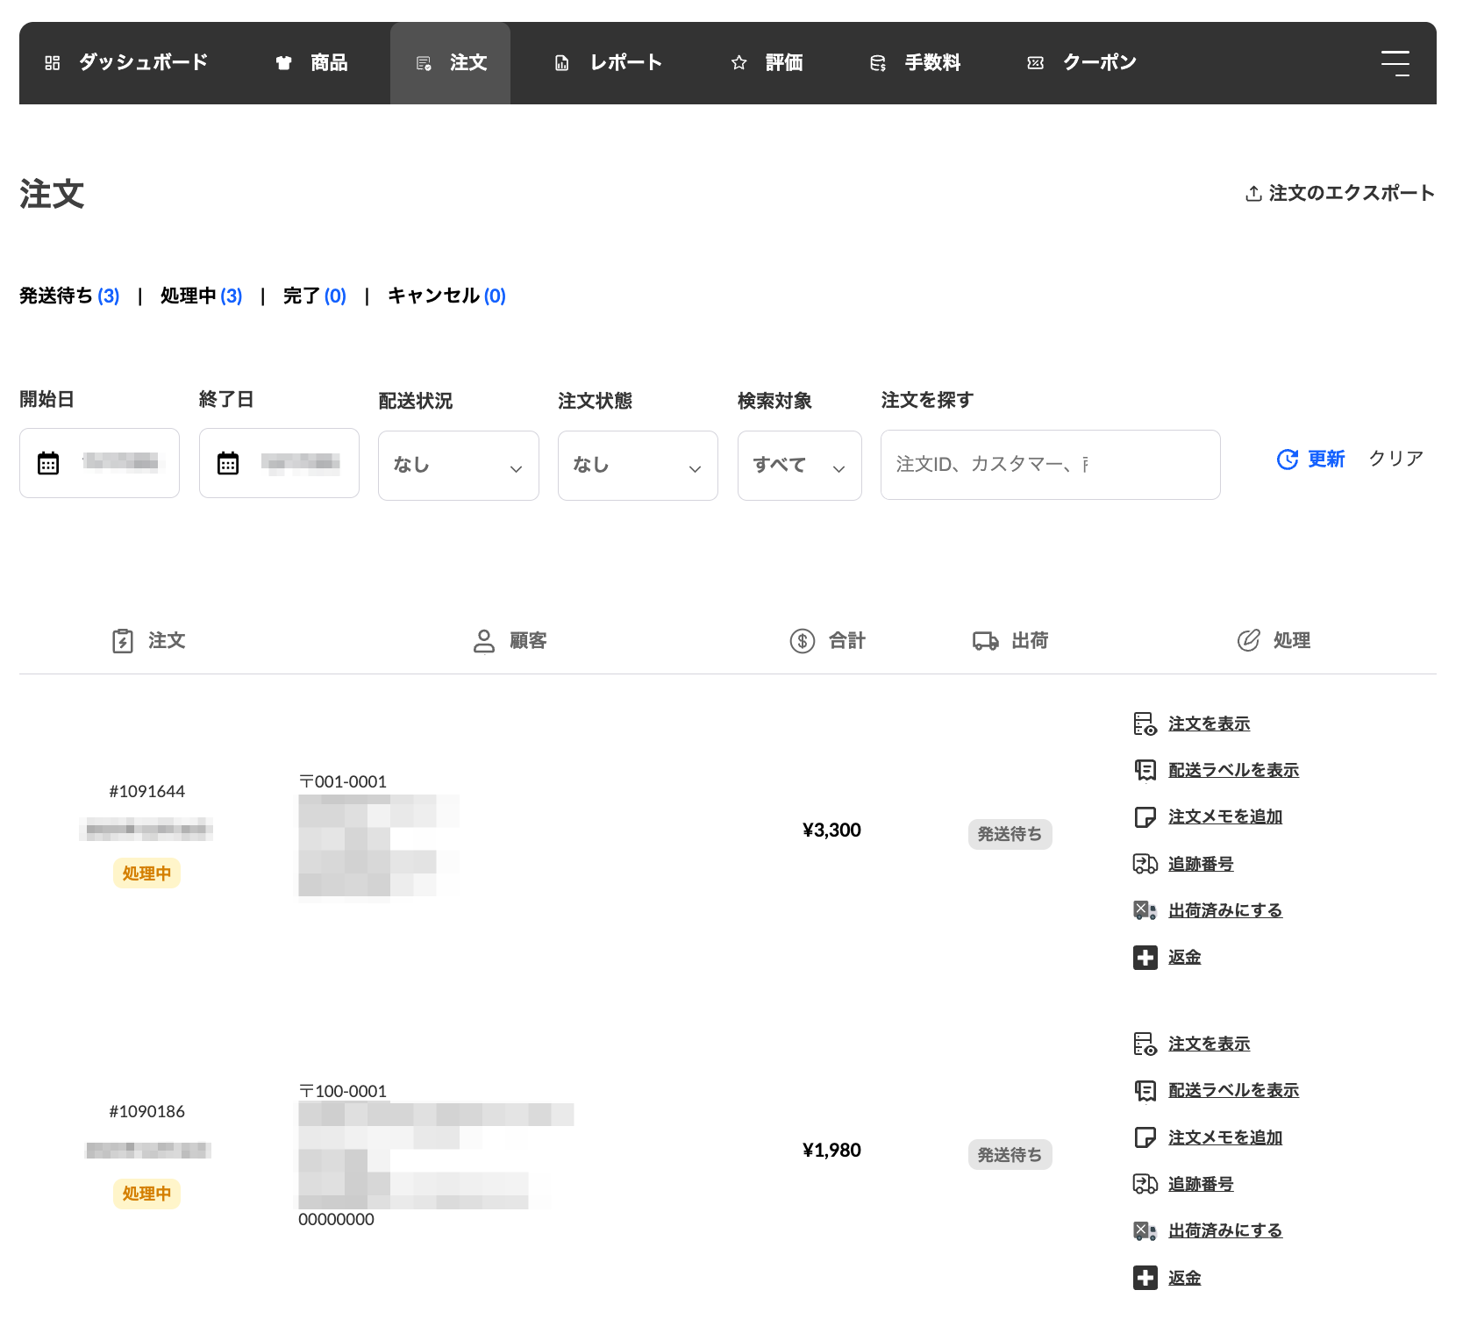Click the end date calendar icon

(x=228, y=463)
